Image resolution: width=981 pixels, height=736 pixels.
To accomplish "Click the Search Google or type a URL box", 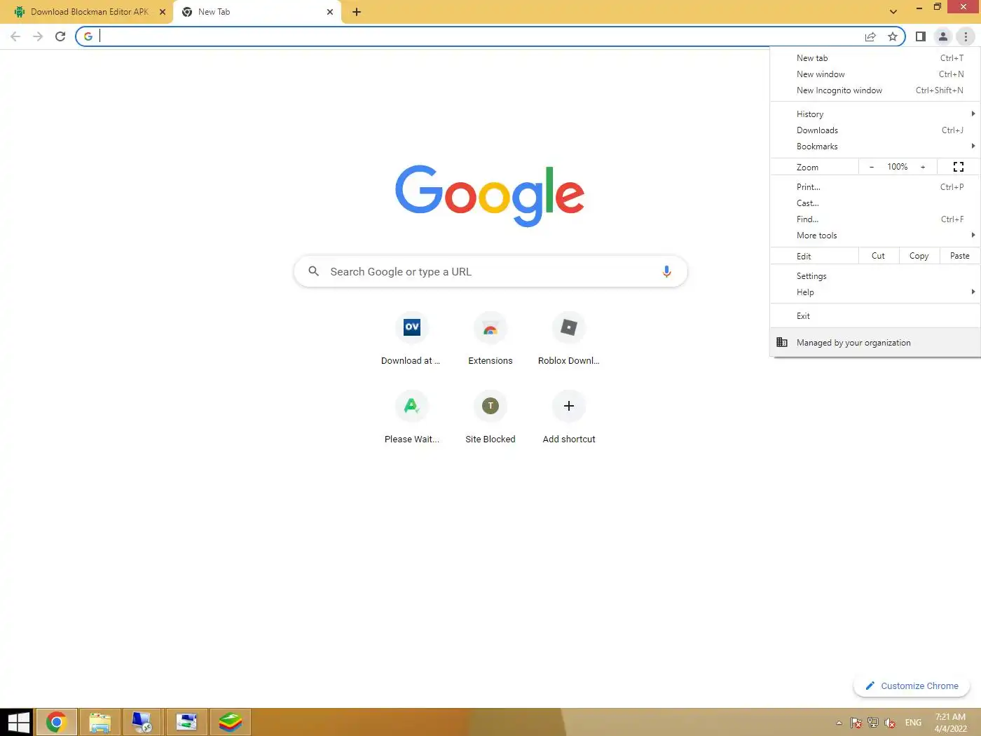I will (x=490, y=271).
